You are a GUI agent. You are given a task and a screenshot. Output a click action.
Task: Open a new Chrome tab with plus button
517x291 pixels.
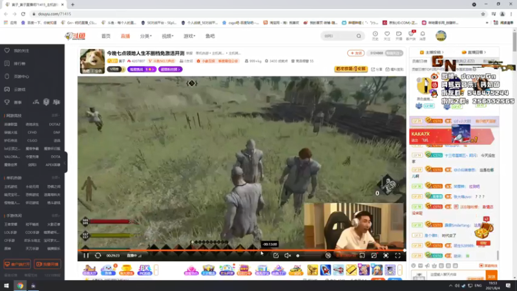point(72,5)
